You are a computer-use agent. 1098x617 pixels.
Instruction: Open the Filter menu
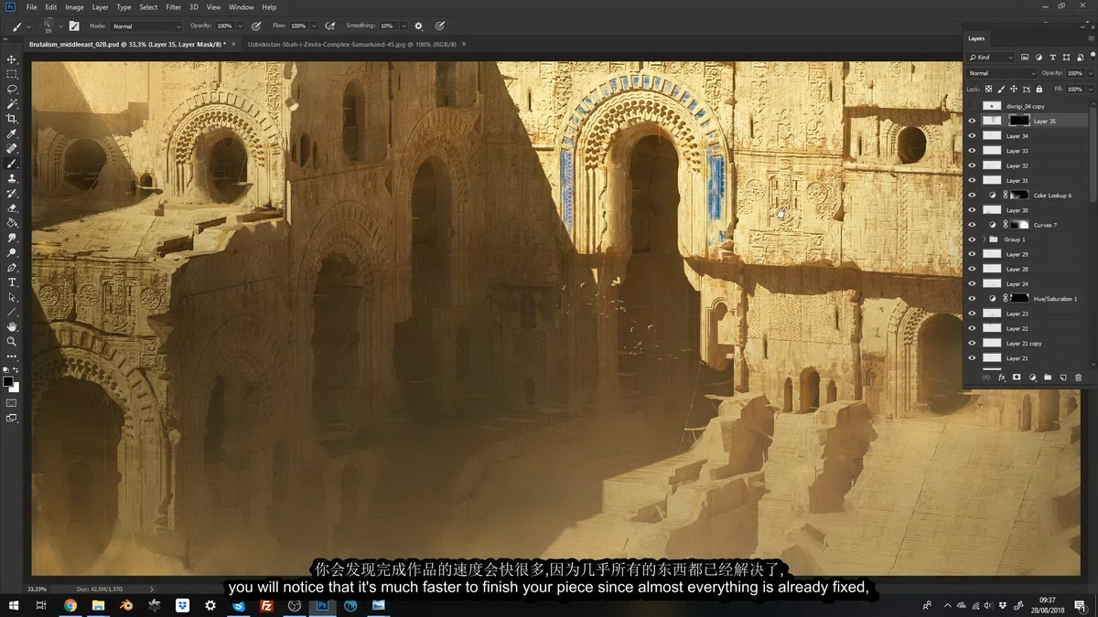(173, 7)
